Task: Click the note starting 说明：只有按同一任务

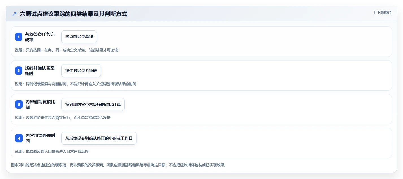Action: (x=66, y=50)
